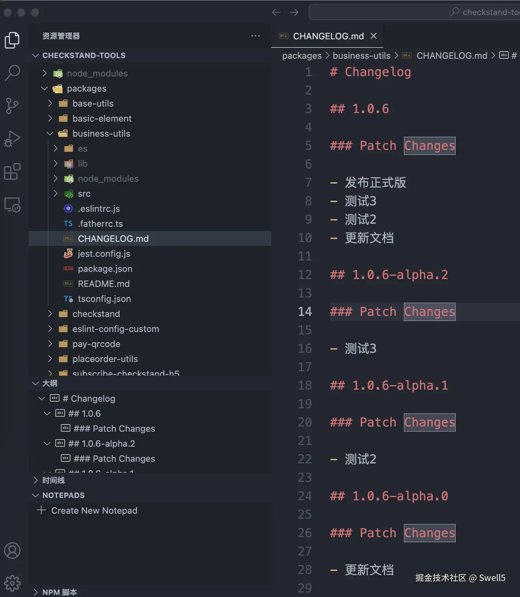Image resolution: width=520 pixels, height=597 pixels.
Task: Open the Search view icon
Action: (12, 73)
